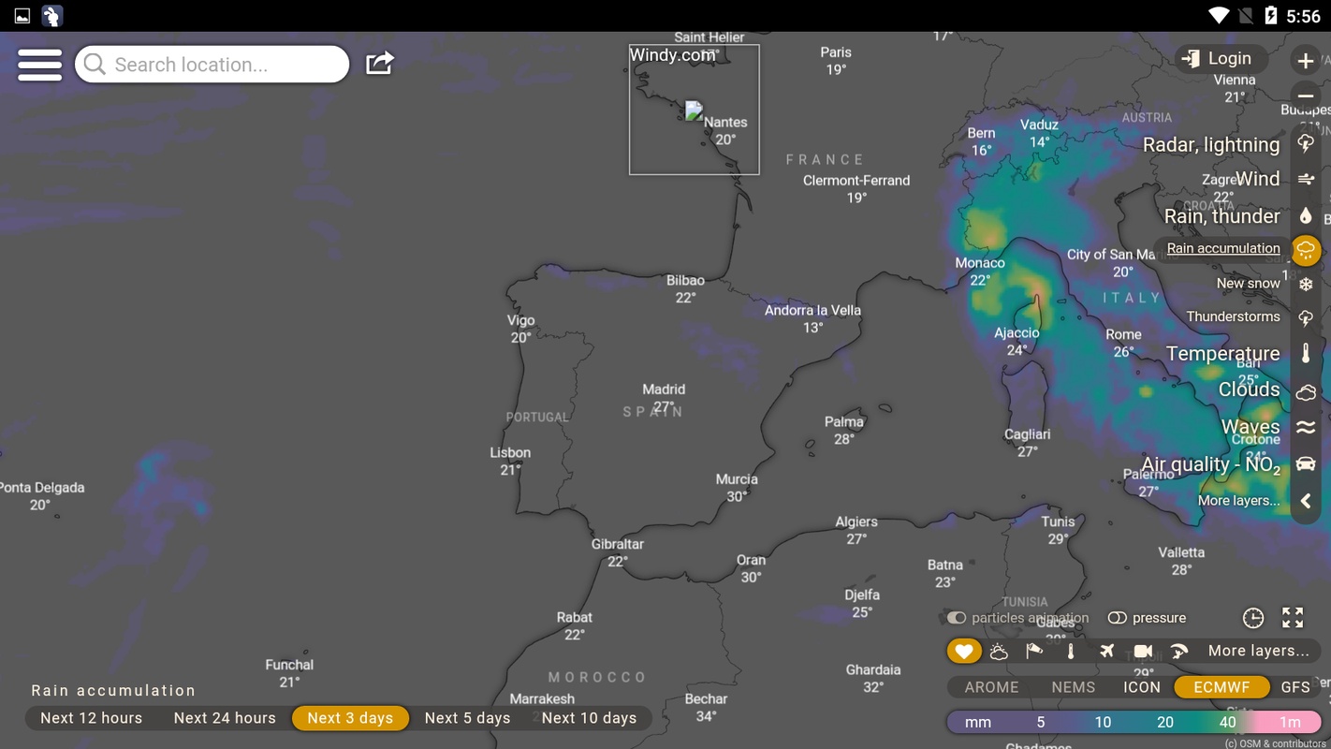This screenshot has height=749, width=1331.
Task: Tap the Wi-Fi status icon
Action: [1218, 16]
